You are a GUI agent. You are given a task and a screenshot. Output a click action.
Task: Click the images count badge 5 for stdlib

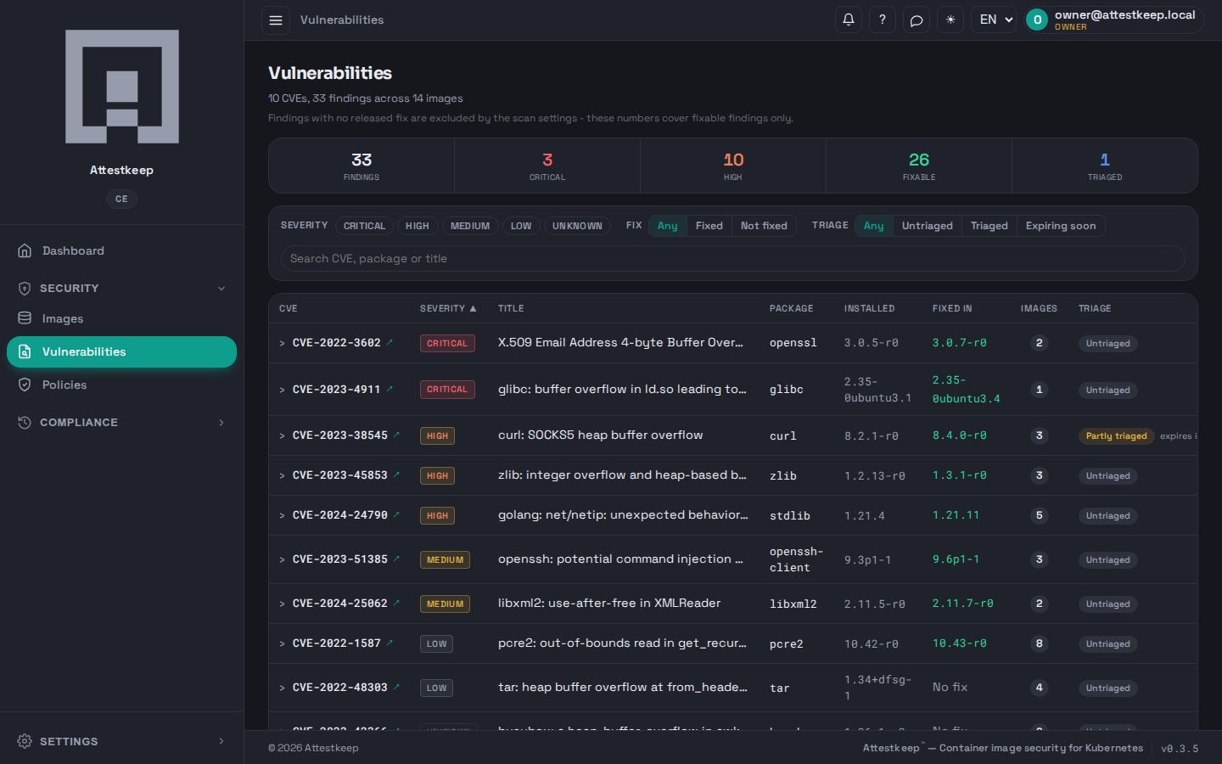1039,515
